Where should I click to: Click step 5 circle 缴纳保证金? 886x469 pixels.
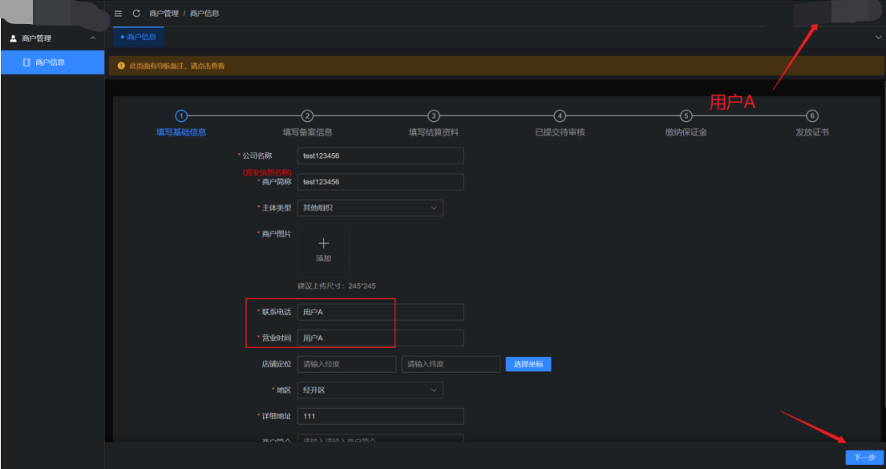[686, 115]
